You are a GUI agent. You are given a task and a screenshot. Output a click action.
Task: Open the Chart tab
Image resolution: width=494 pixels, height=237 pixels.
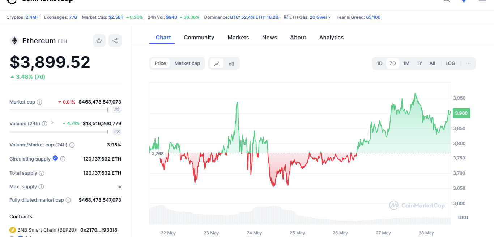click(163, 38)
